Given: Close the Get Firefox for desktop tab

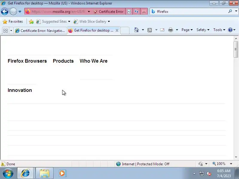Looking at the screenshot, I should tap(117, 30).
